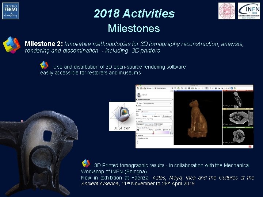Click the red slice view image
This screenshot has height=197, width=263.
tap(238, 100)
